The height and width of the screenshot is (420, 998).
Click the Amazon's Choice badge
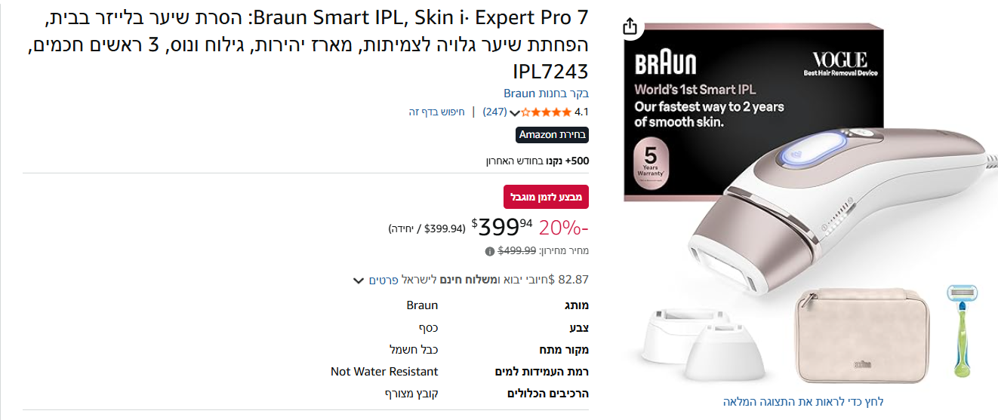pos(553,135)
